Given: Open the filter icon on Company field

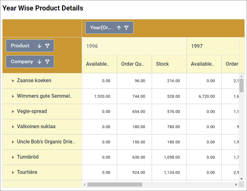Looking at the screenshot, I should [47, 62].
